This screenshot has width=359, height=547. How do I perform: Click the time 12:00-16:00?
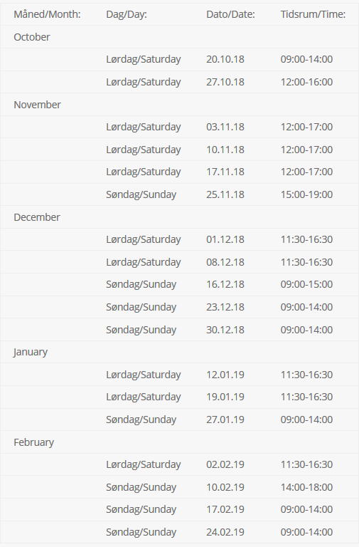(307, 82)
